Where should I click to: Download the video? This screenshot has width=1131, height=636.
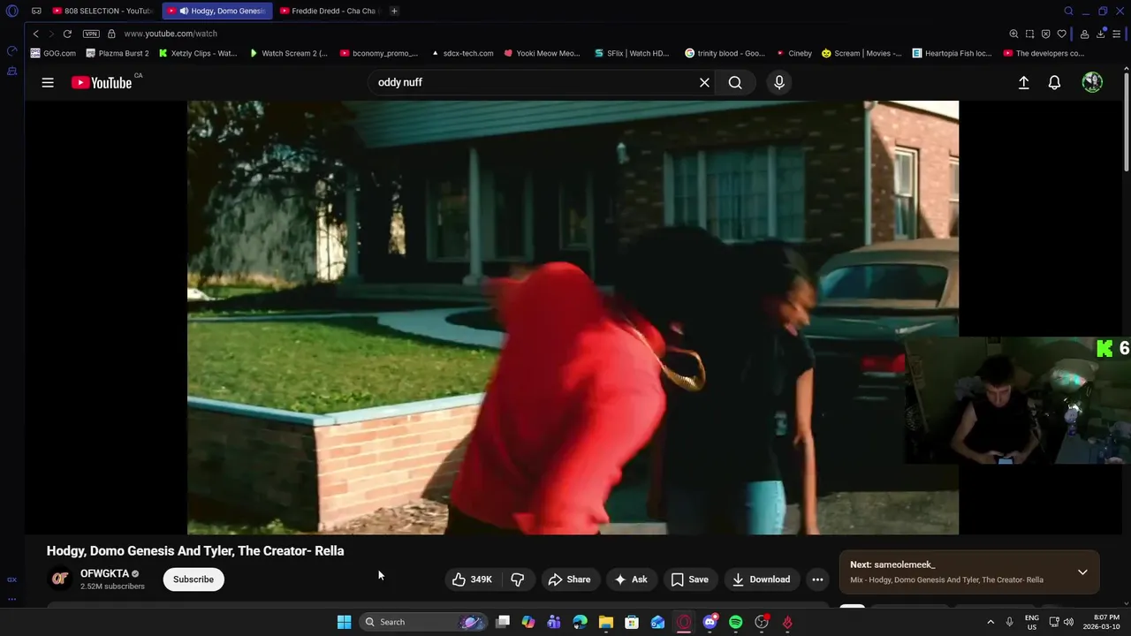click(761, 579)
